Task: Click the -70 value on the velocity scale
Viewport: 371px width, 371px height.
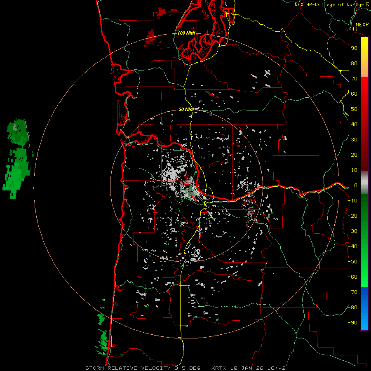Action: pyautogui.click(x=352, y=292)
